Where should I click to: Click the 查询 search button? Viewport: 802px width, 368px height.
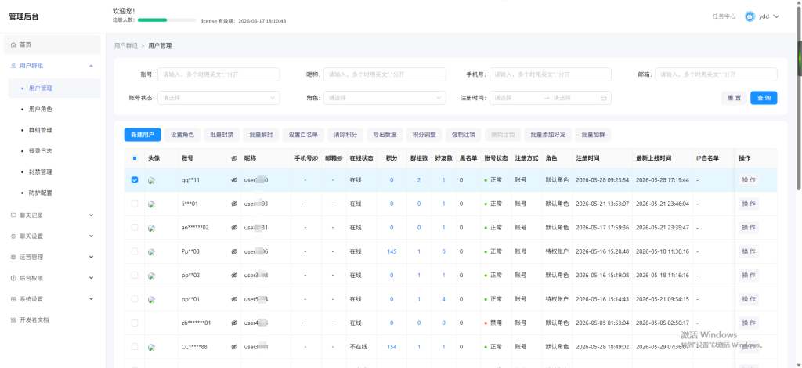764,98
